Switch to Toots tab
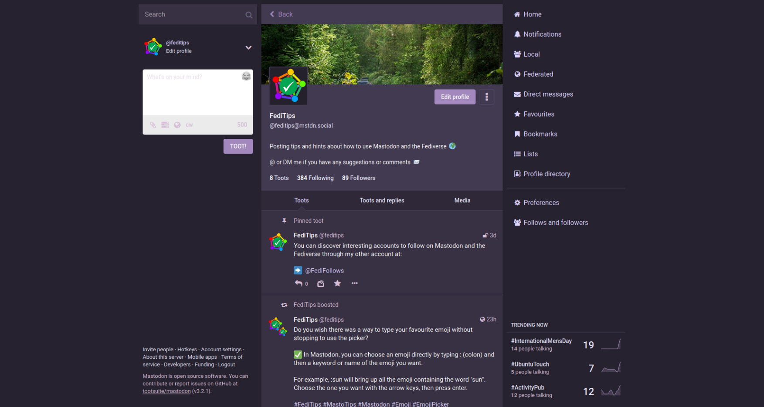This screenshot has width=764, height=407. pos(302,201)
